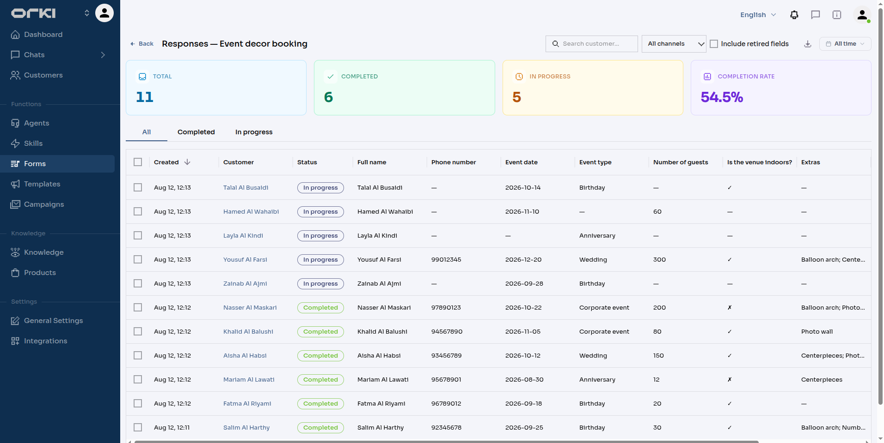884x443 pixels.
Task: Check the Fatma Al Riyami row
Action: pyautogui.click(x=138, y=403)
